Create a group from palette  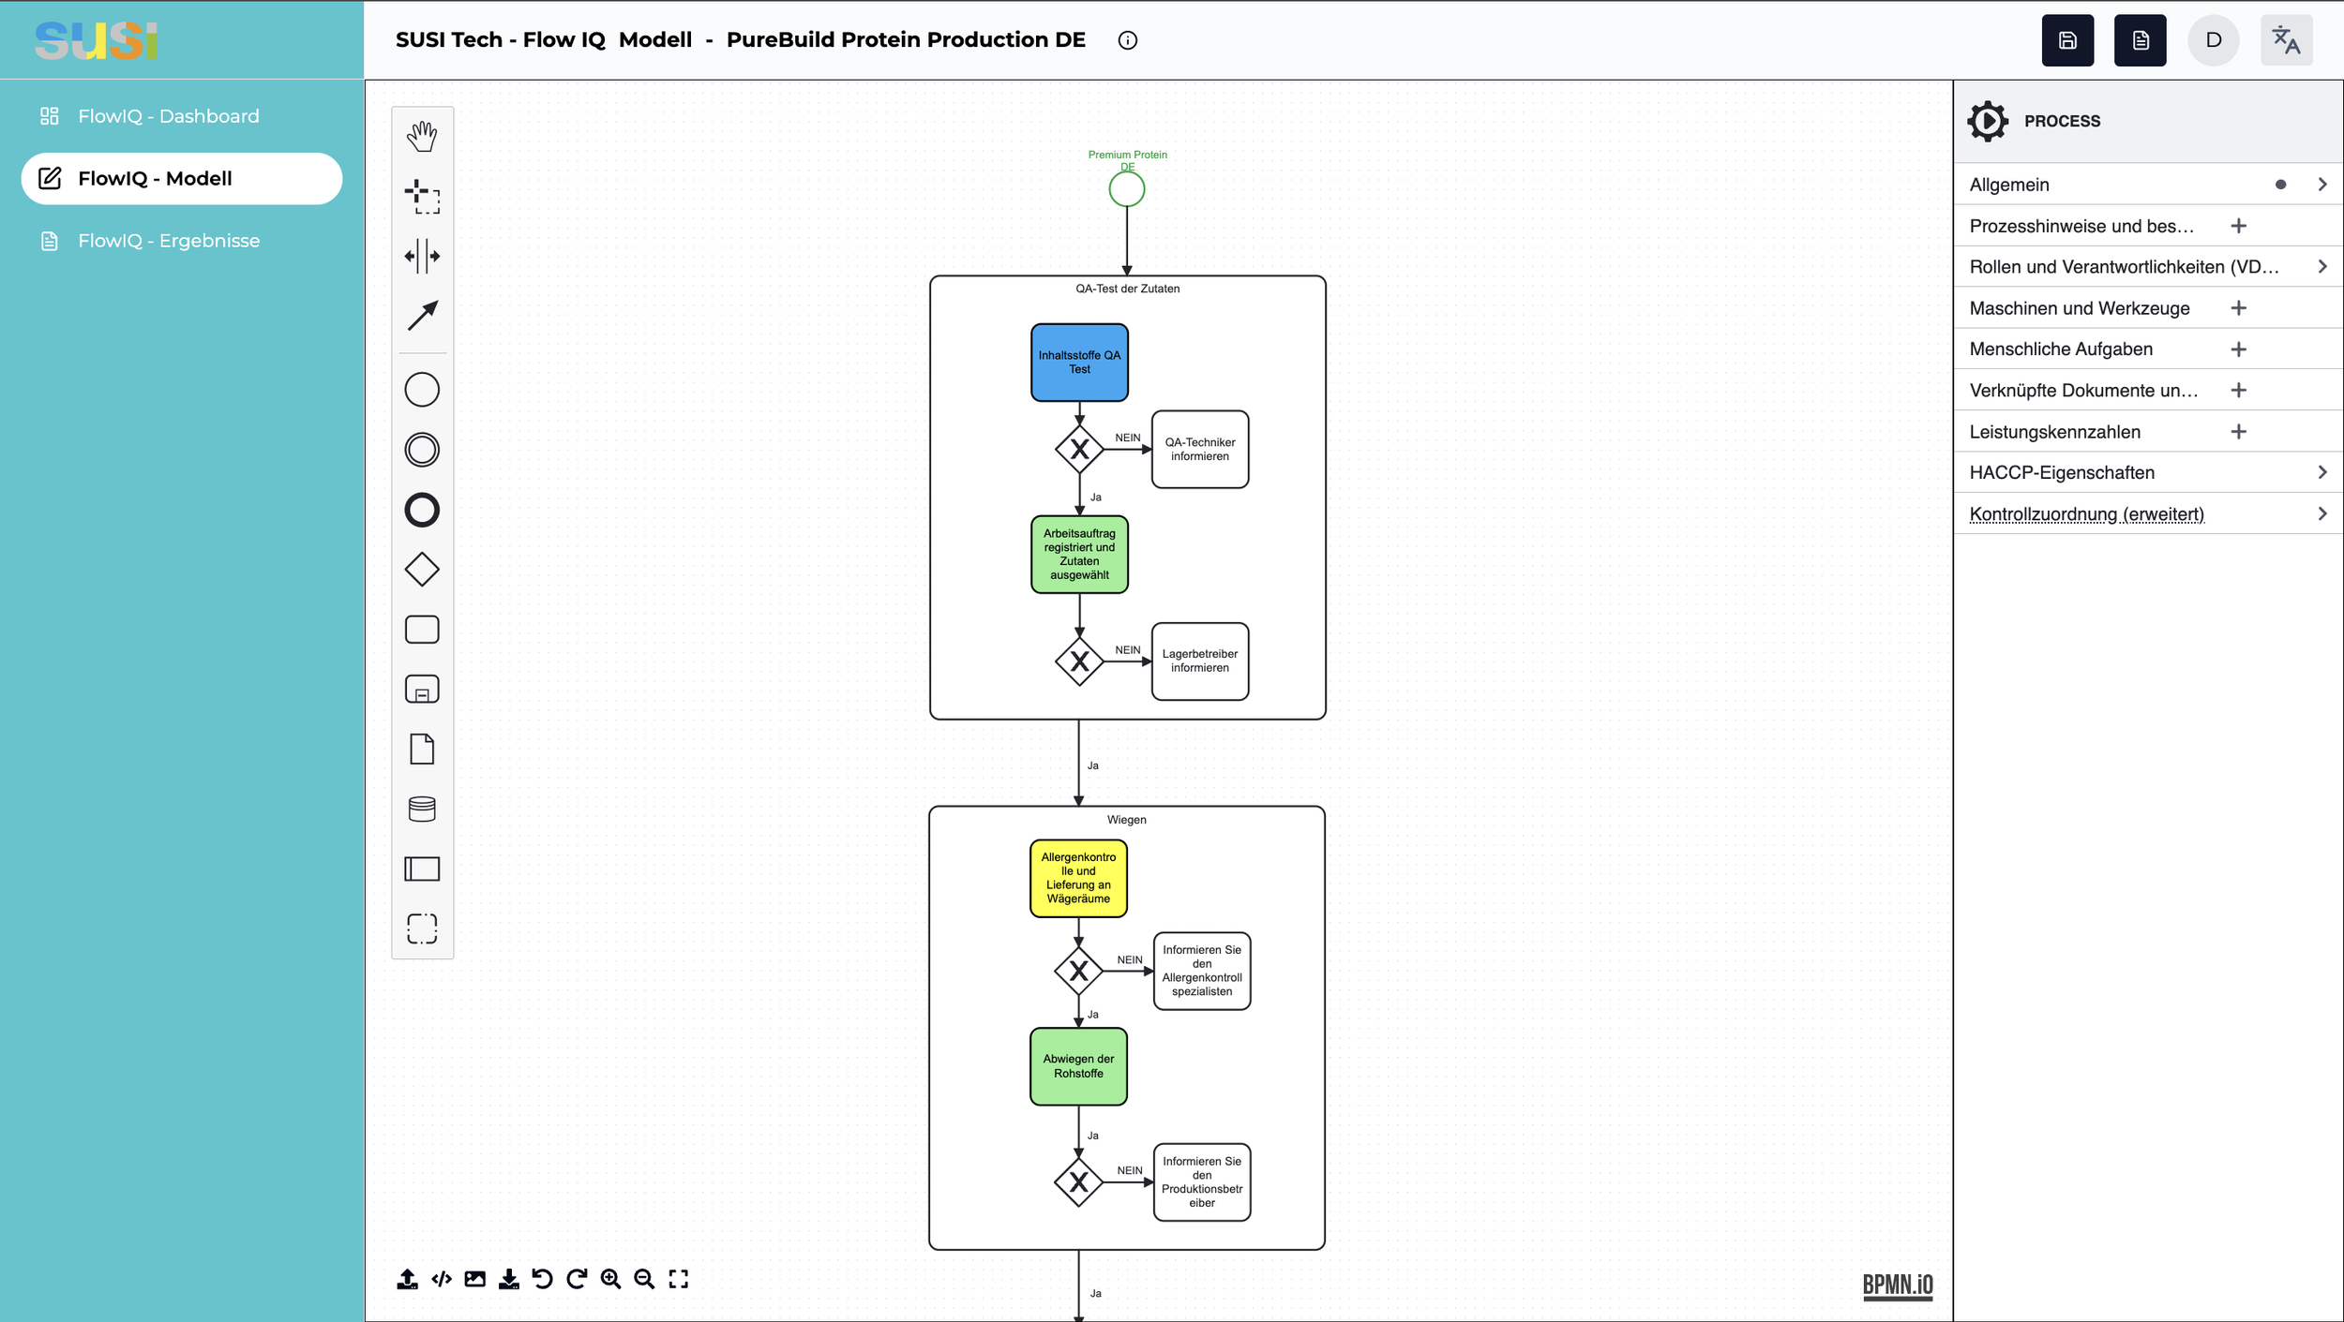(422, 928)
